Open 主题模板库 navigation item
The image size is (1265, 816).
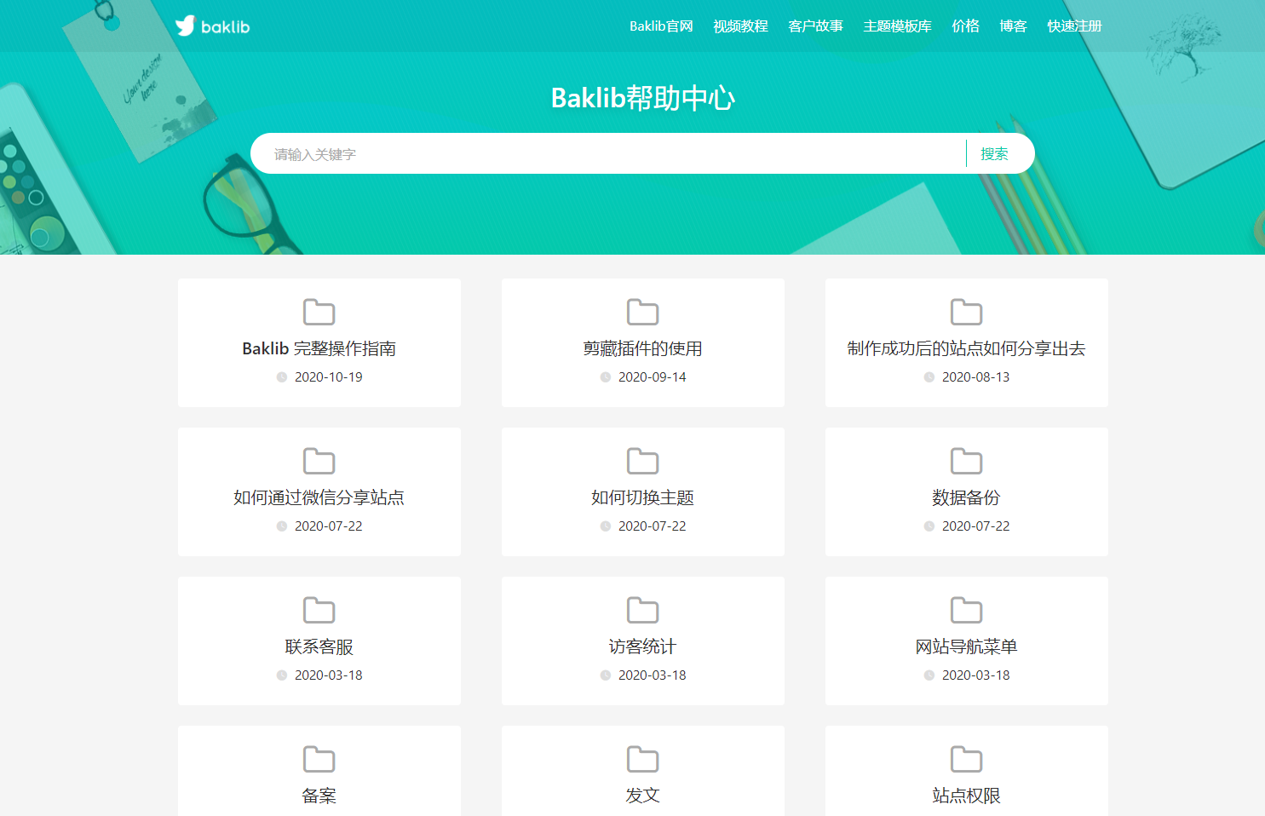point(897,26)
